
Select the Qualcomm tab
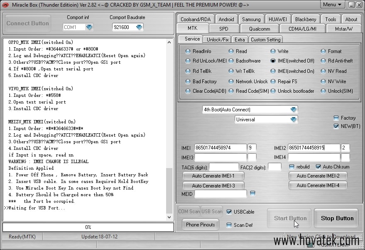(x=260, y=29)
